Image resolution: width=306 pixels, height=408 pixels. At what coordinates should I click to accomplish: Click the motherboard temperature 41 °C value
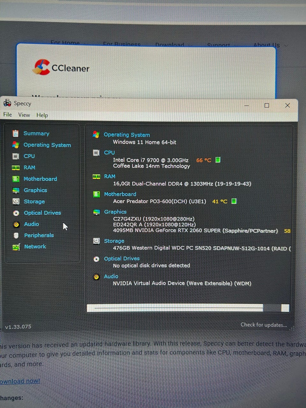(x=220, y=201)
